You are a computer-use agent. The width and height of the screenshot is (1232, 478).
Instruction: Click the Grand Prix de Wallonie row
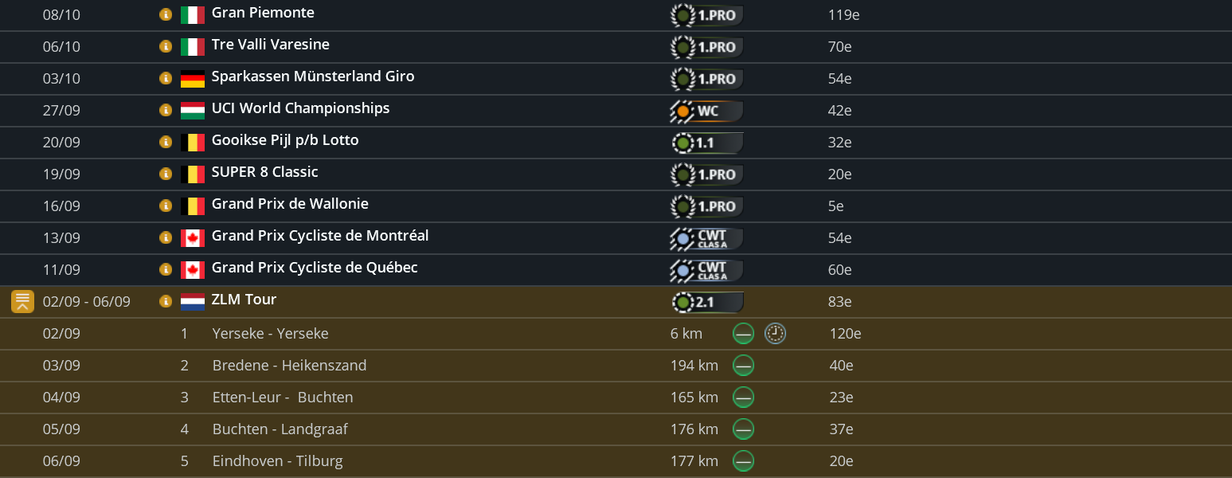290,205
